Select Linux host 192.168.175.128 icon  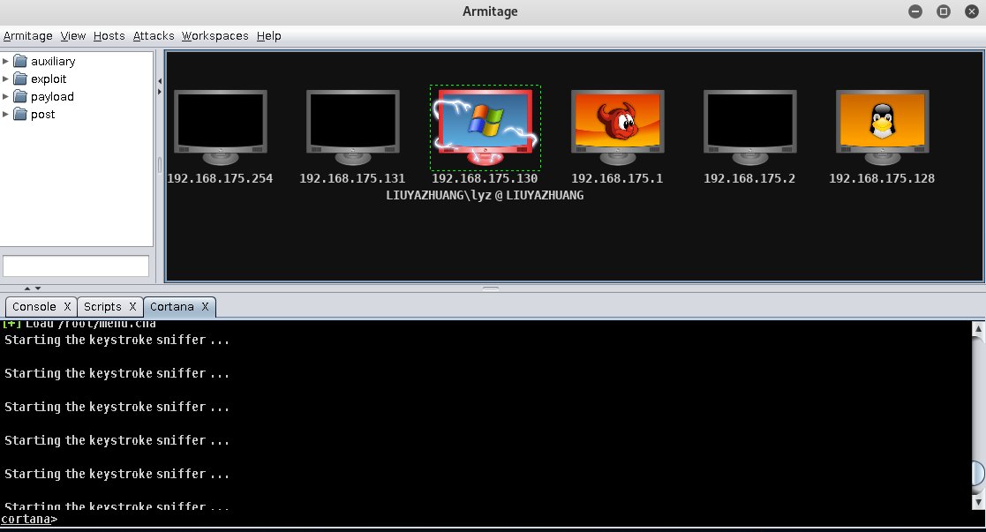click(x=882, y=128)
